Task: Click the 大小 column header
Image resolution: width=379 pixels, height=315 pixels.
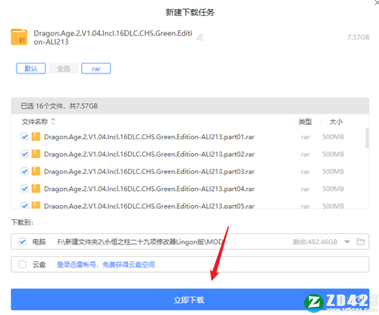Action: coord(336,122)
